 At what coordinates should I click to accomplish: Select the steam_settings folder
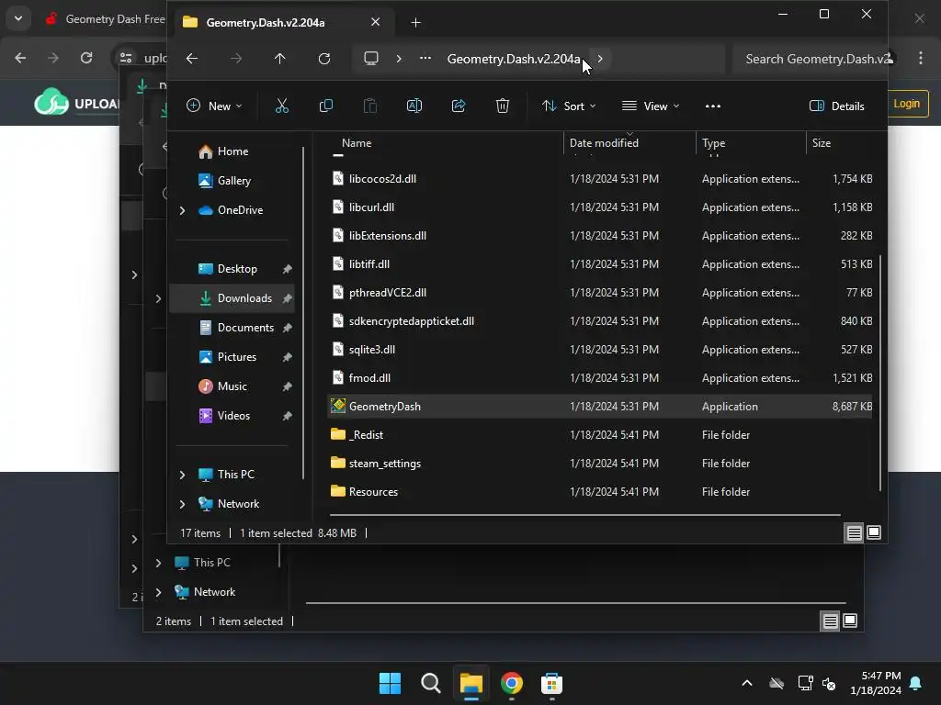coord(600,464)
